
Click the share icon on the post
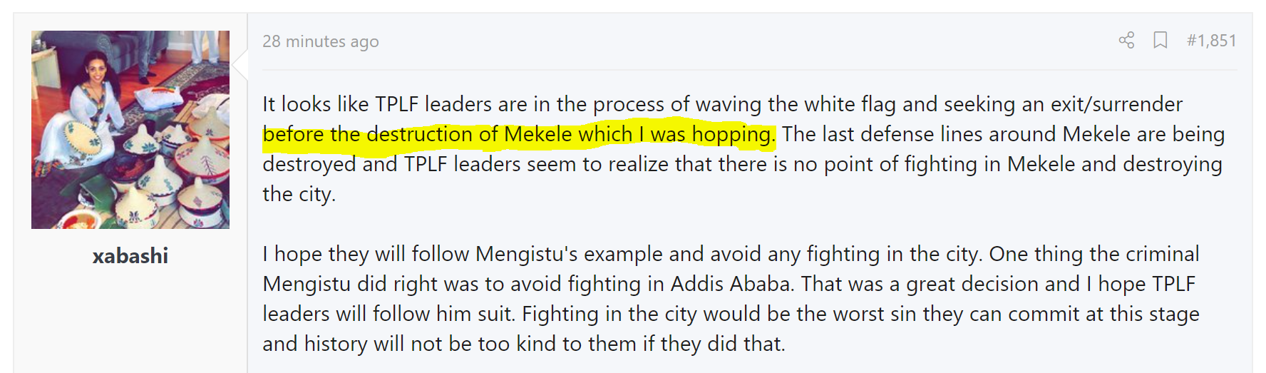tap(1126, 40)
